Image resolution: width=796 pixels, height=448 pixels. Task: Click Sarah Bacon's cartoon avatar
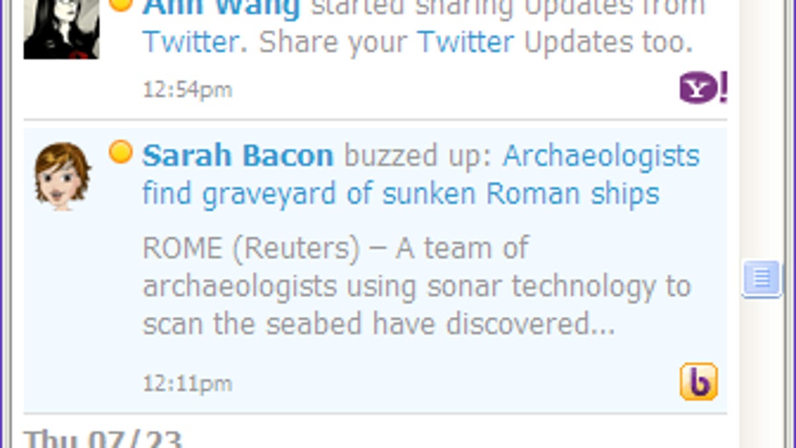(62, 176)
